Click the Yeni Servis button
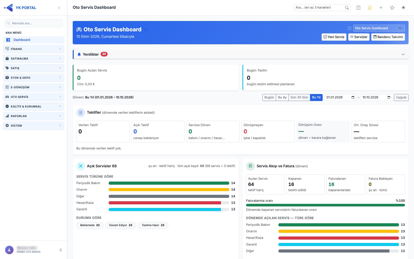Viewport: 414px width, 259px height. [334, 37]
